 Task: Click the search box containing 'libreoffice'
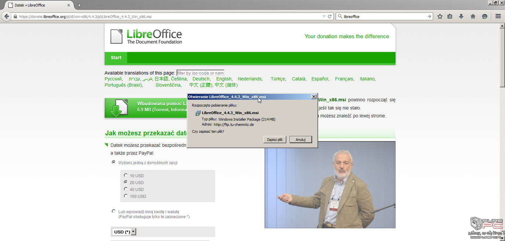click(x=384, y=17)
